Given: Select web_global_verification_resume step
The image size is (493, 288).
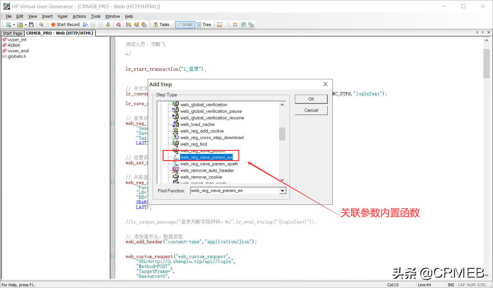Looking at the screenshot, I should coord(212,118).
